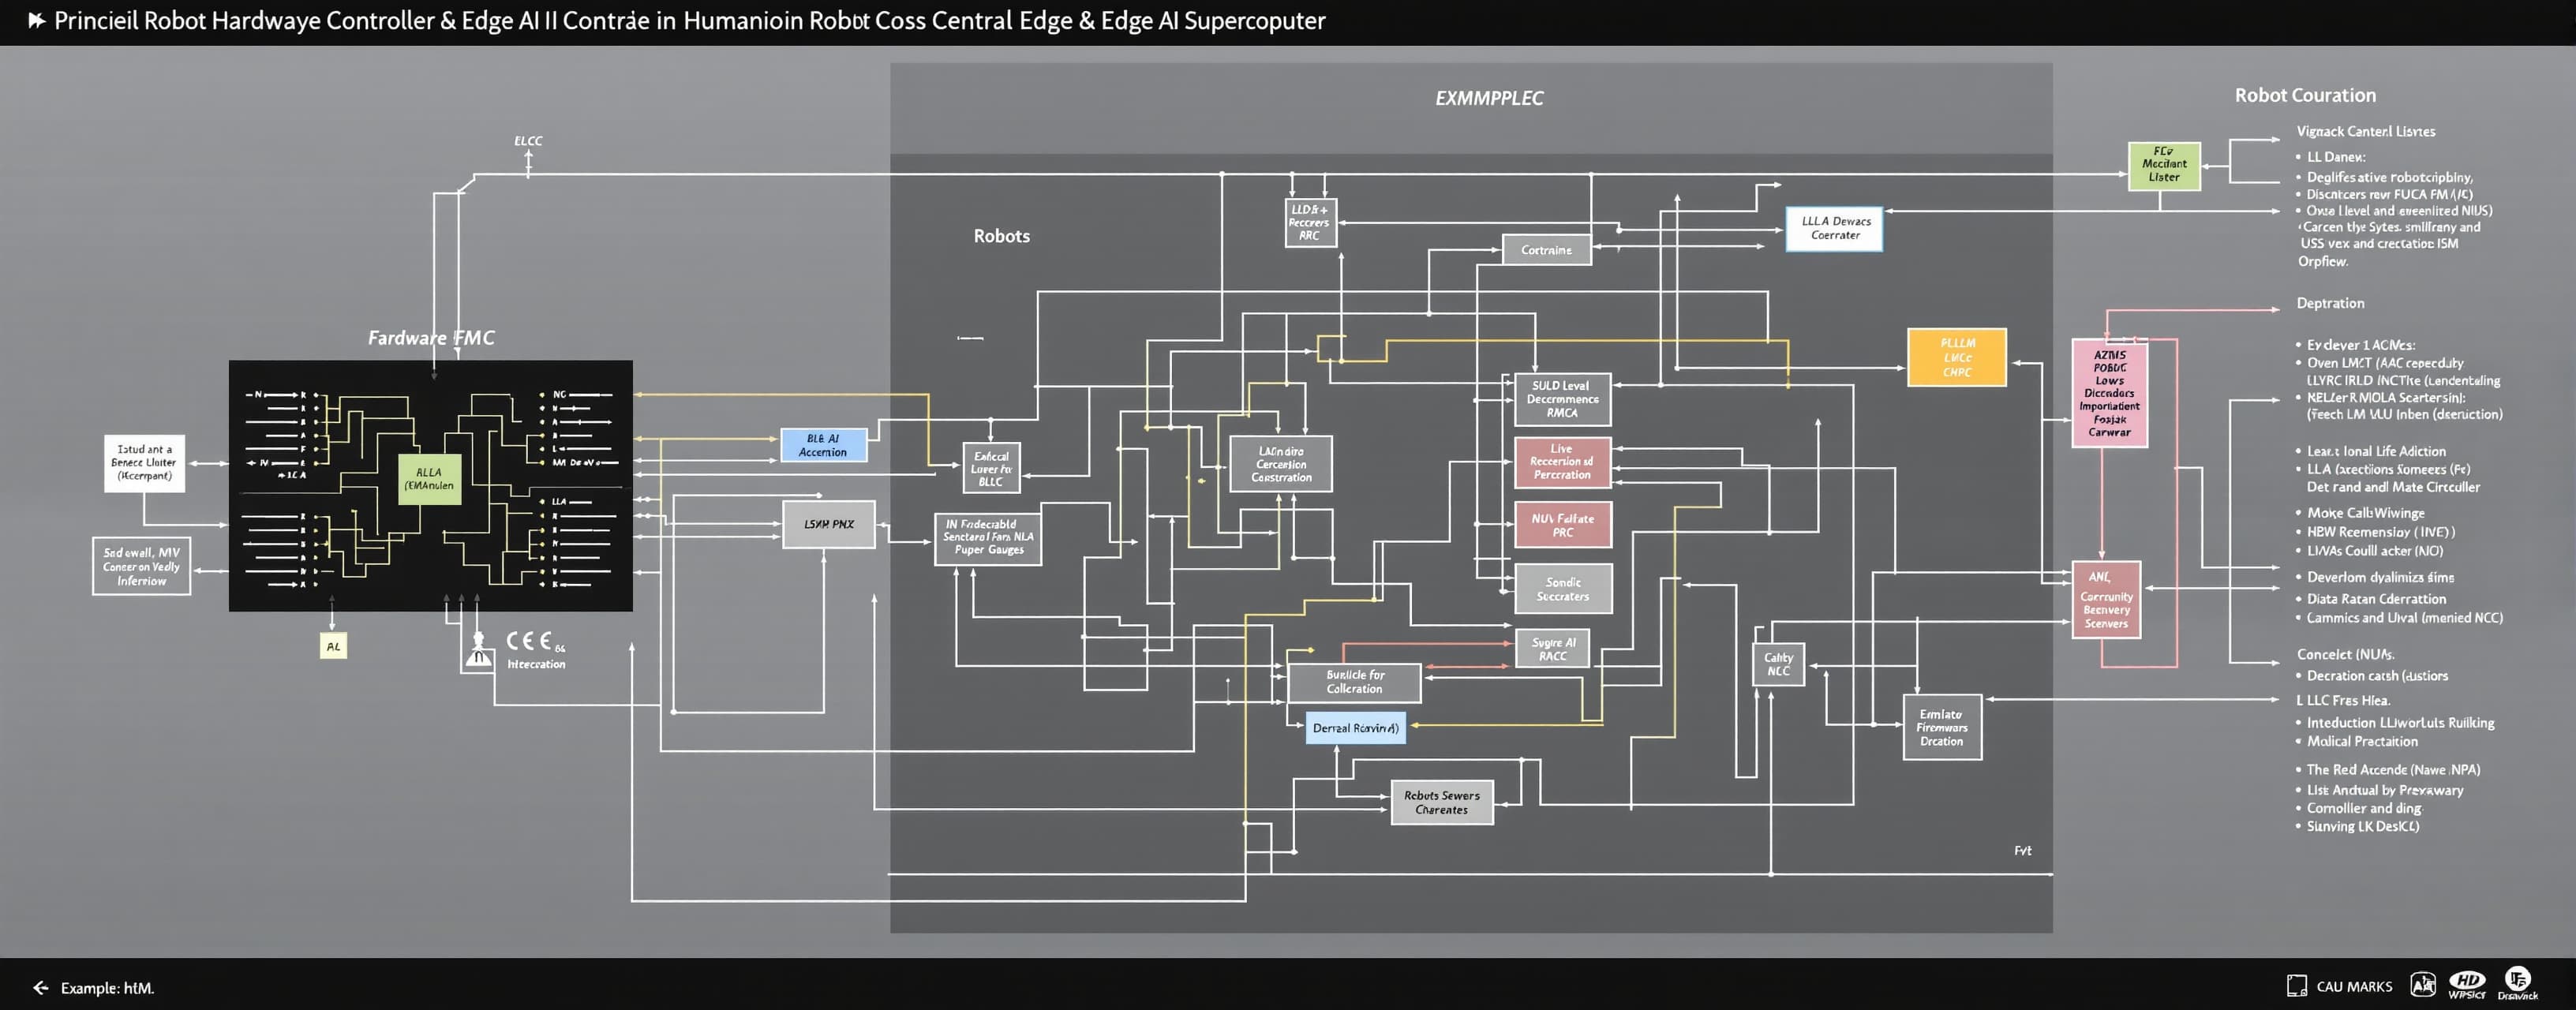Screen dimensions: 2576x1010
Task: Select the 'Sondic Succraters' node
Action: 1563,589
